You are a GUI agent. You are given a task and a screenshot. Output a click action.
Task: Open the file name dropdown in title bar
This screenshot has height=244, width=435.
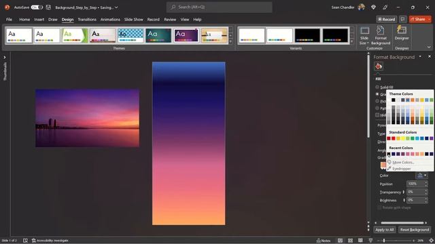[116, 7]
